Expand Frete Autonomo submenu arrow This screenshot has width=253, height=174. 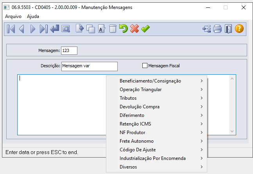pyautogui.click(x=201, y=141)
